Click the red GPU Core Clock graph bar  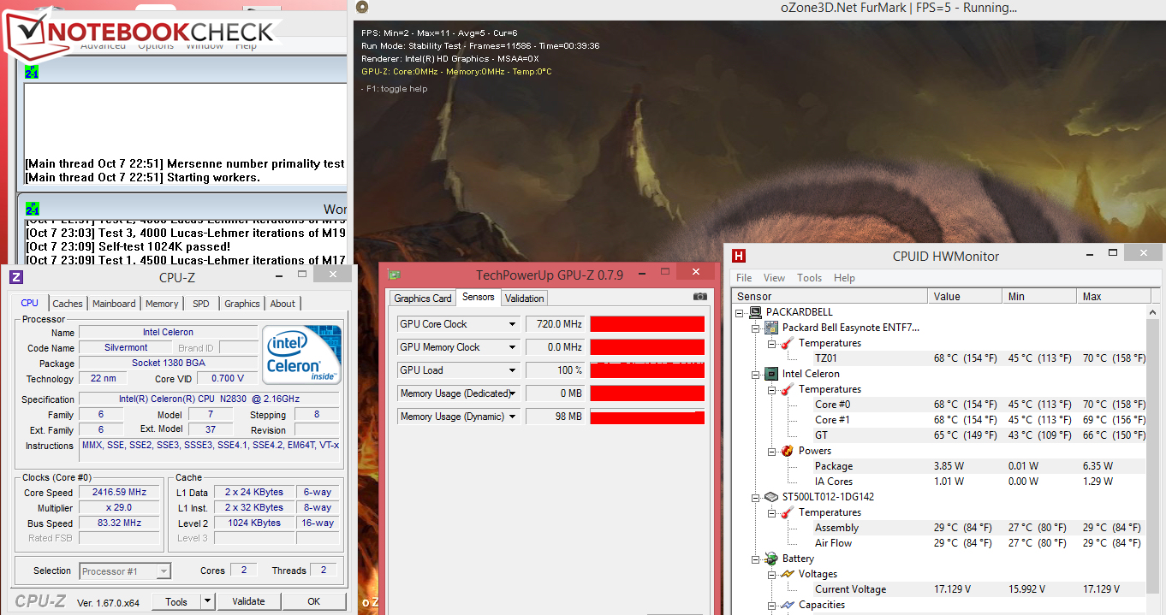point(647,324)
